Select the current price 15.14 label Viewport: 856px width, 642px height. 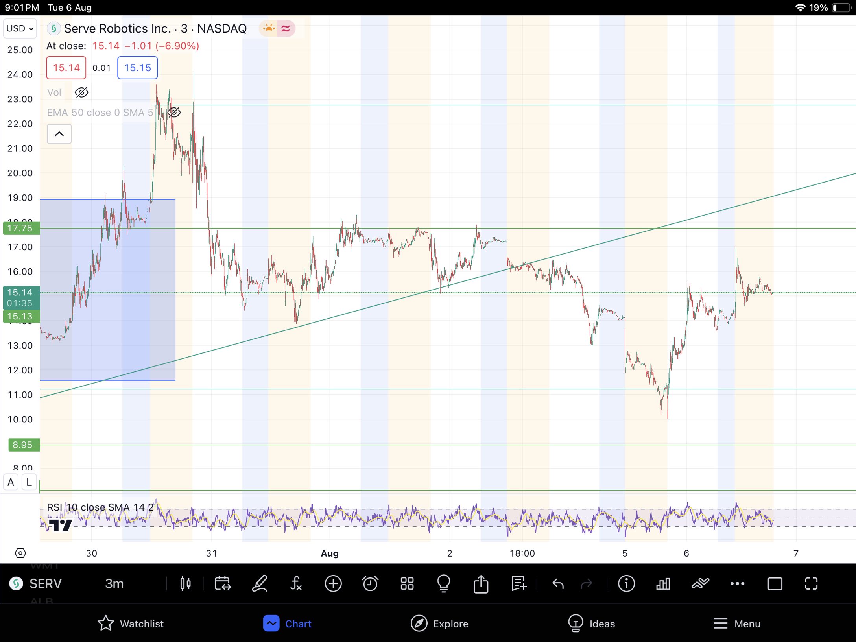[21, 297]
